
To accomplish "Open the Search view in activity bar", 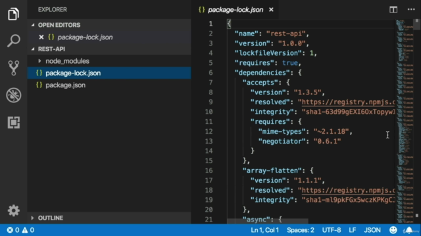I will (13, 41).
